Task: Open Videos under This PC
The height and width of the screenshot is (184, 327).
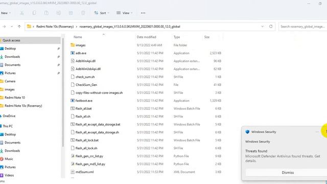Action: 9,175
